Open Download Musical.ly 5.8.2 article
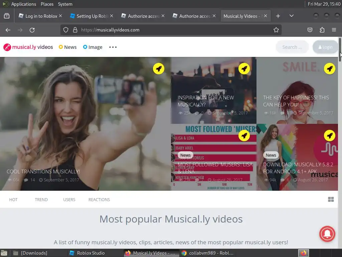The width and height of the screenshot is (342, 257). pos(298,168)
